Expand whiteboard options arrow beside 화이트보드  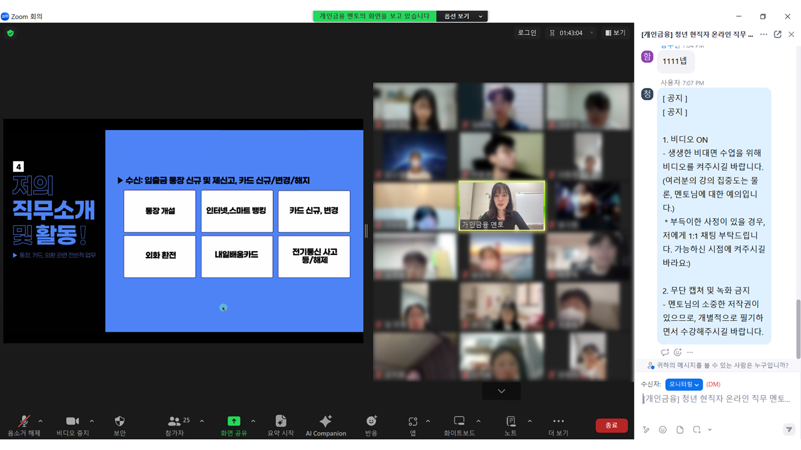pyautogui.click(x=478, y=421)
